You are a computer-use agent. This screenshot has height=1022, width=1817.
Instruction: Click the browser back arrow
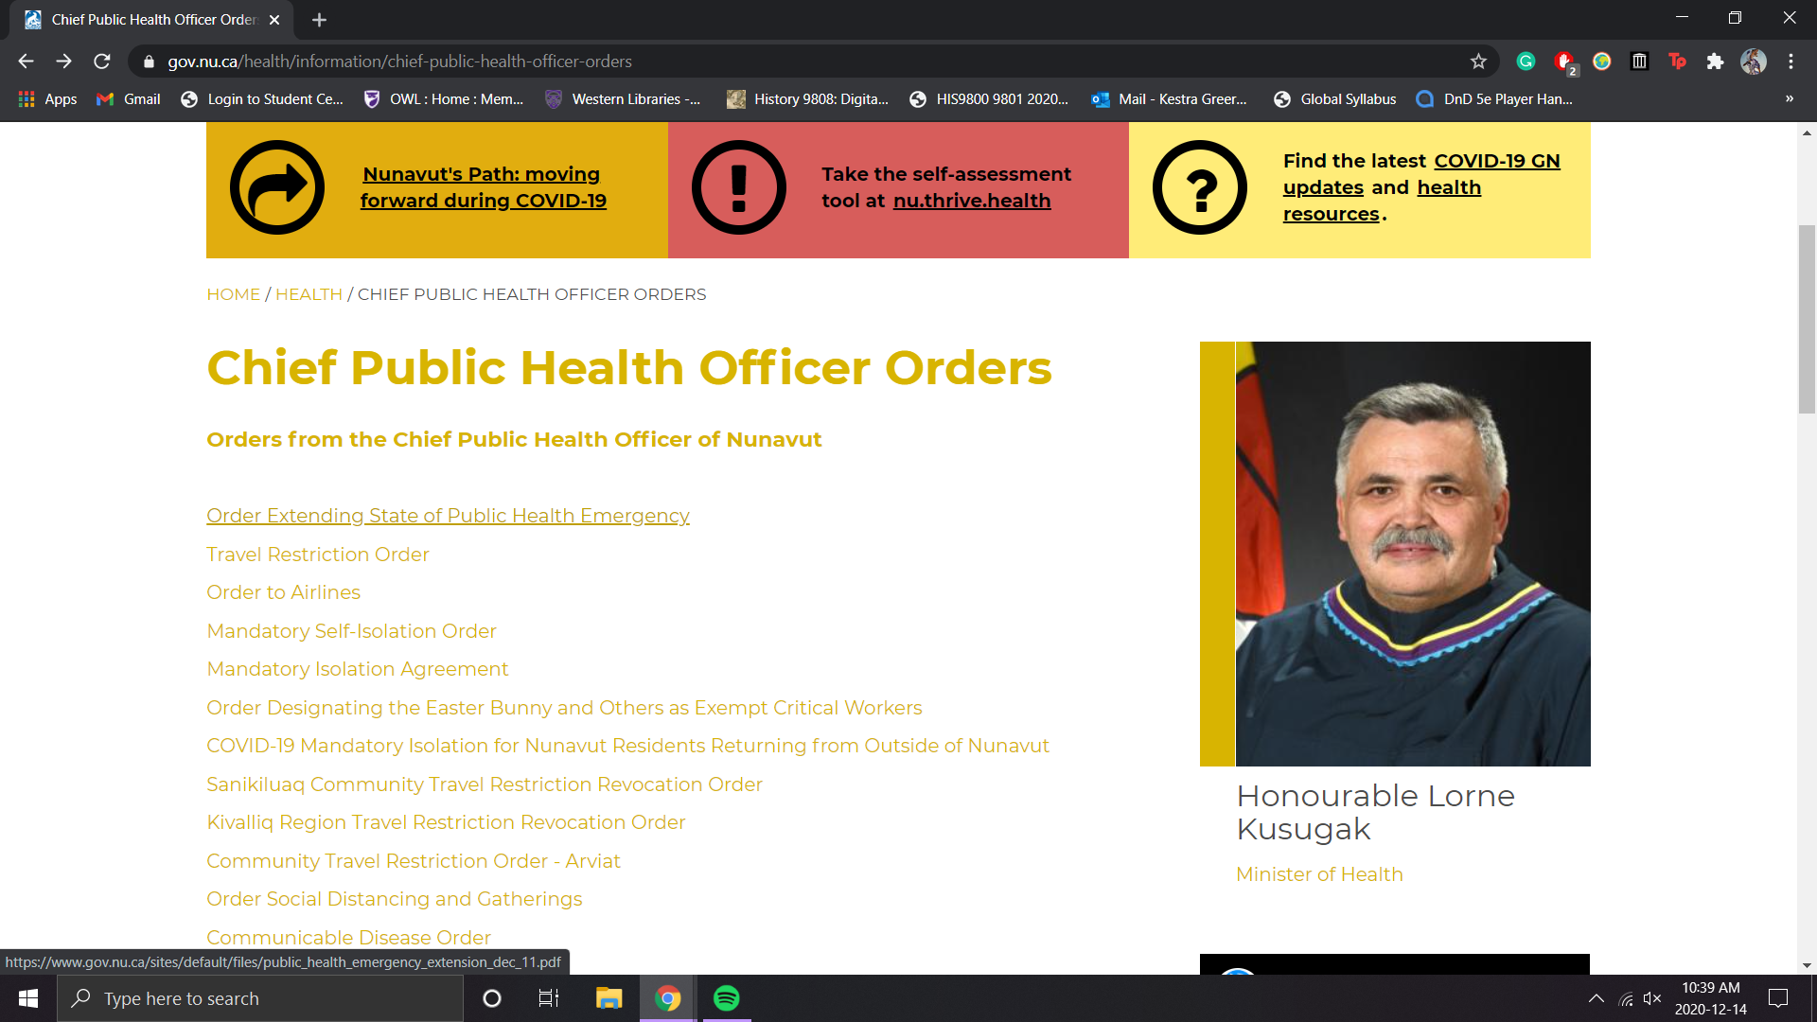(x=26, y=62)
